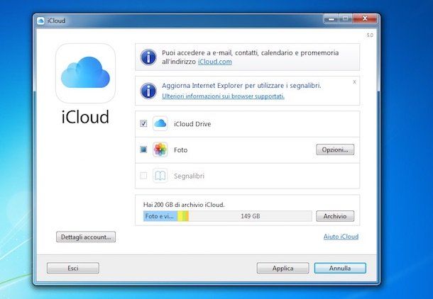Click the large iCloud cloud logo
The image size is (433, 299).
pos(85,73)
